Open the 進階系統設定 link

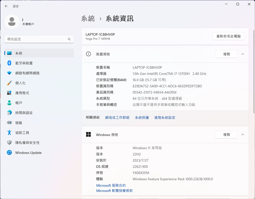pos(165,118)
